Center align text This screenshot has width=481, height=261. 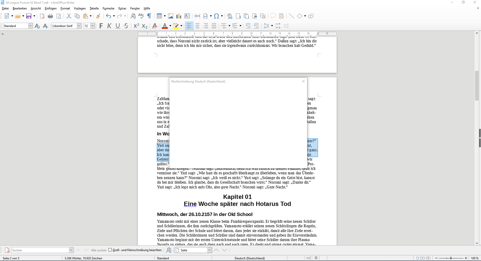tap(197, 26)
